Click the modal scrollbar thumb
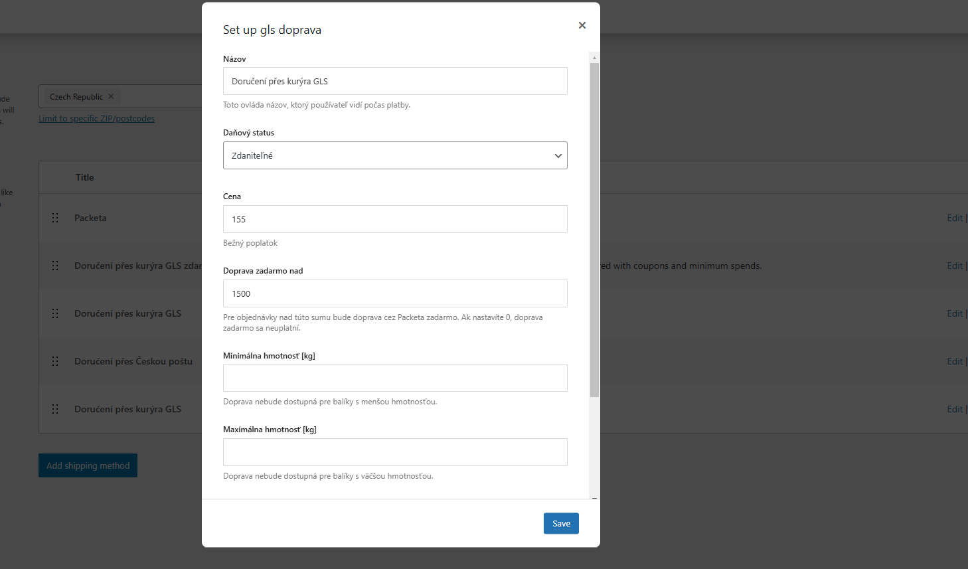The image size is (968, 569). click(x=594, y=230)
